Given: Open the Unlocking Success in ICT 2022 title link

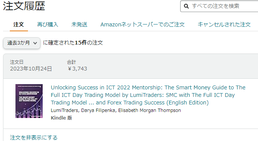Looking at the screenshot, I should (148, 95).
